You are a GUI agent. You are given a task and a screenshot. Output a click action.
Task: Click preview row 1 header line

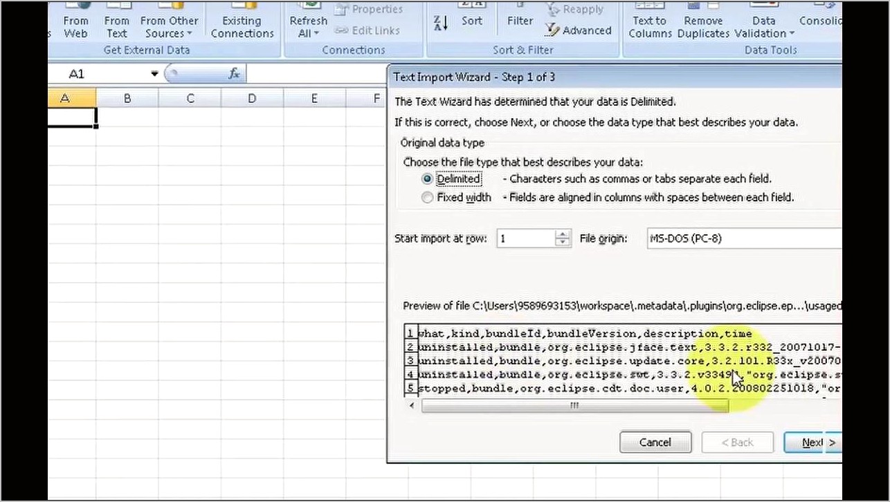585,334
